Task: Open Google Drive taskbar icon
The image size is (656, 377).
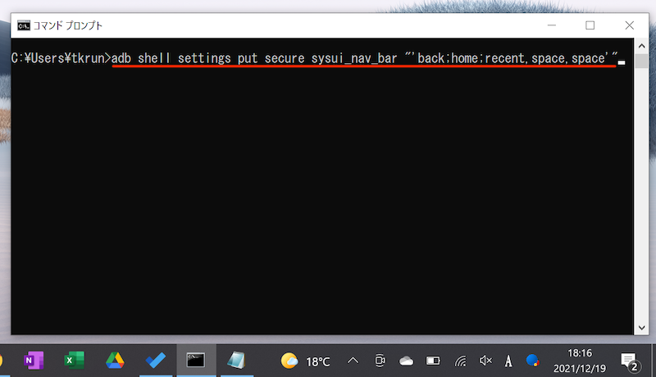Action: (x=115, y=360)
